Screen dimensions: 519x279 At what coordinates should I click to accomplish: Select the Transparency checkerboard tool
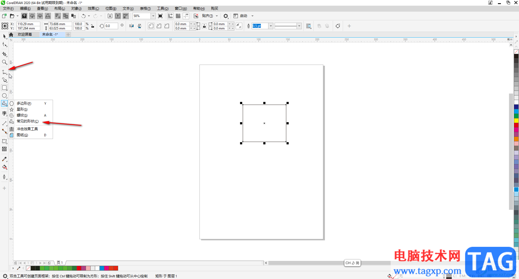pyautogui.click(x=4, y=149)
